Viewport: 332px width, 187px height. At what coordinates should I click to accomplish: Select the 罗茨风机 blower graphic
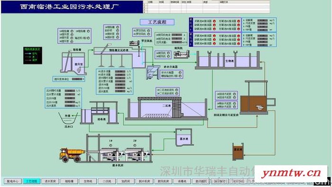tap(135, 44)
